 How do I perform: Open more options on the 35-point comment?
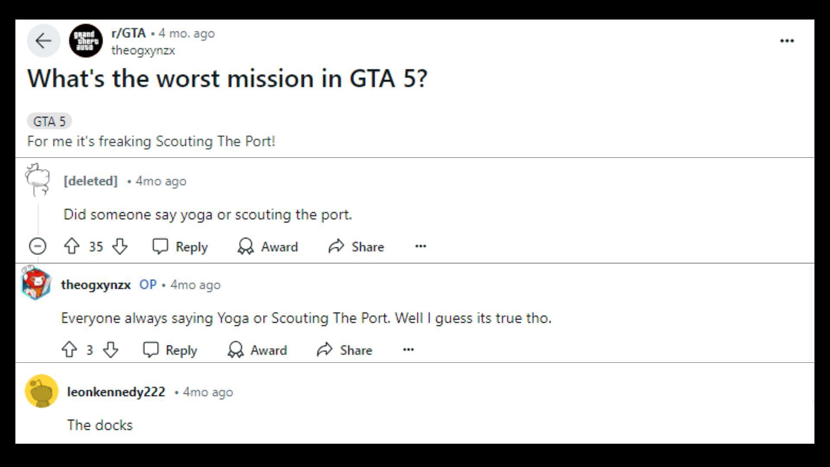[421, 246]
